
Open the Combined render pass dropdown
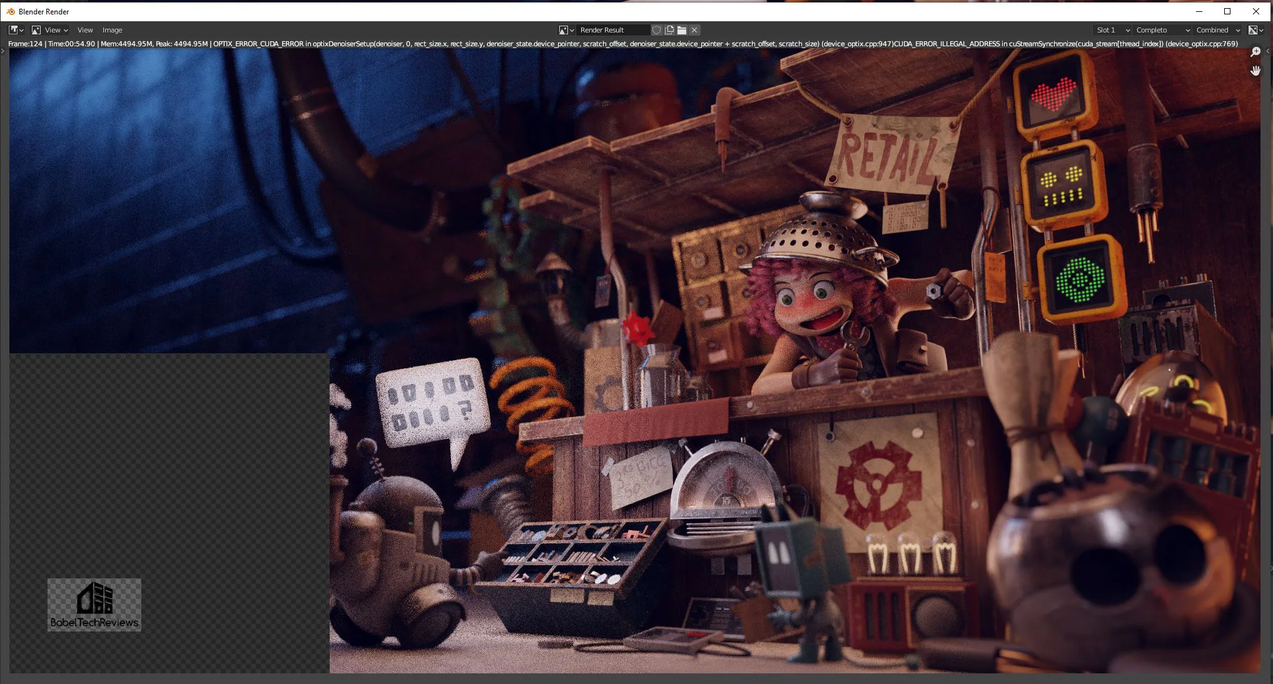point(1218,30)
